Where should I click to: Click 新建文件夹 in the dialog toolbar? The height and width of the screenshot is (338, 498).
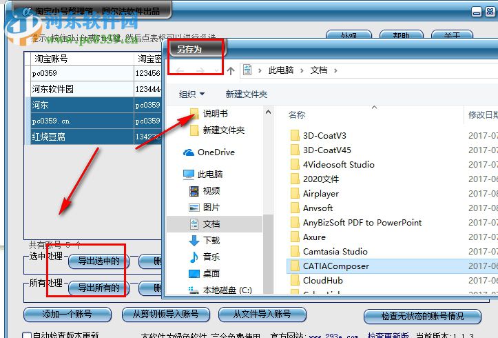coord(247,94)
